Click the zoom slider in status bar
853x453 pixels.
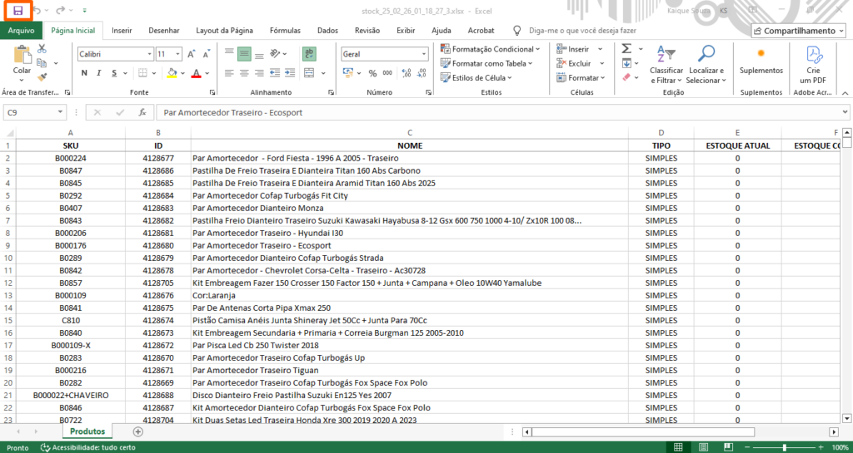click(x=783, y=447)
